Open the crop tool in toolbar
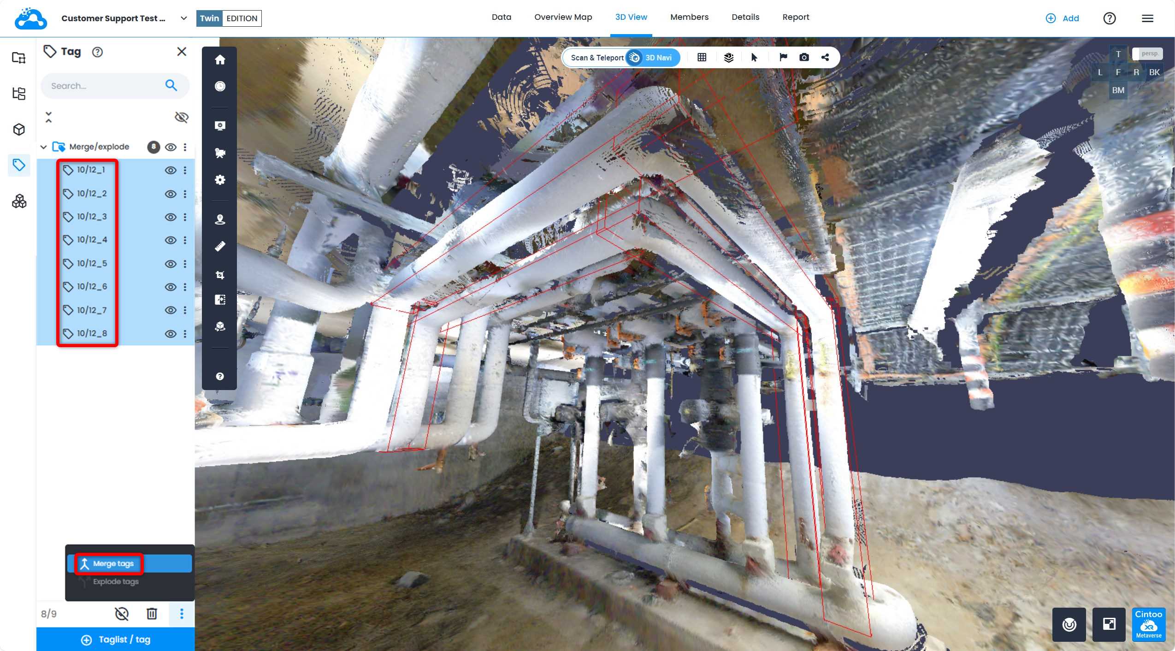Viewport: 1175px width, 651px height. click(x=220, y=275)
